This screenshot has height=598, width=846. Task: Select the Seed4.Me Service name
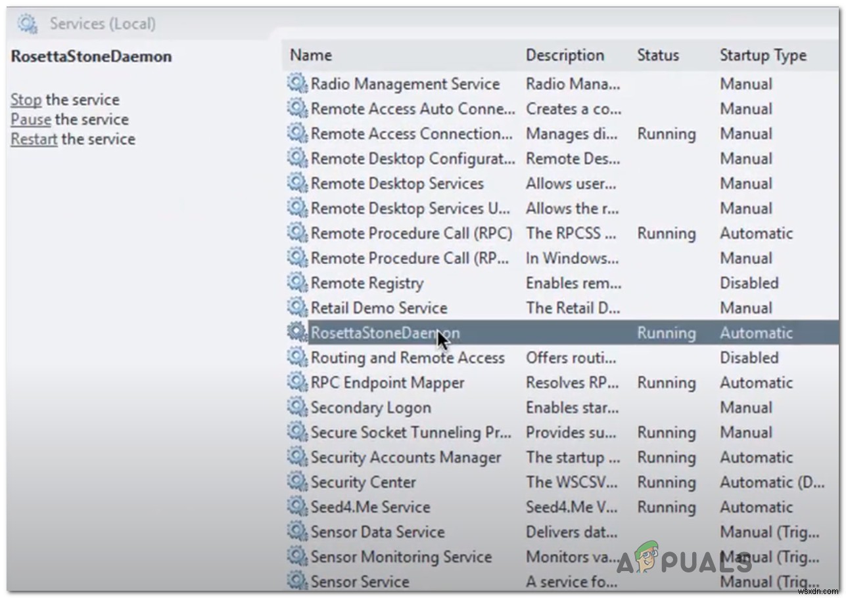tap(370, 507)
